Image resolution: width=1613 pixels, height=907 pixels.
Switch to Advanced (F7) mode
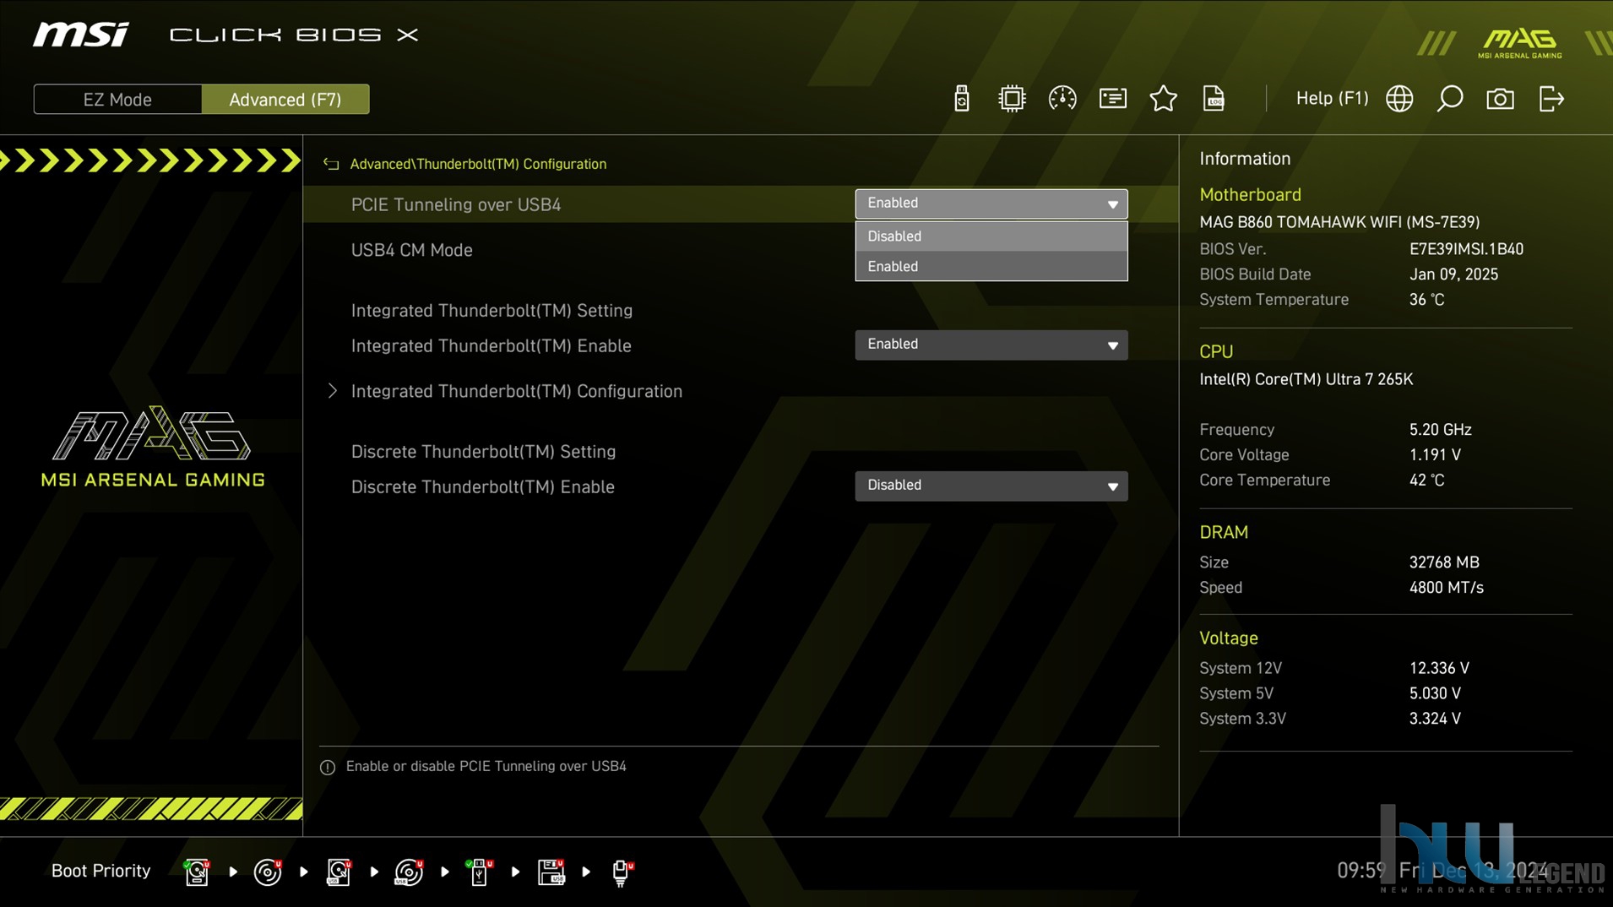pyautogui.click(x=285, y=100)
